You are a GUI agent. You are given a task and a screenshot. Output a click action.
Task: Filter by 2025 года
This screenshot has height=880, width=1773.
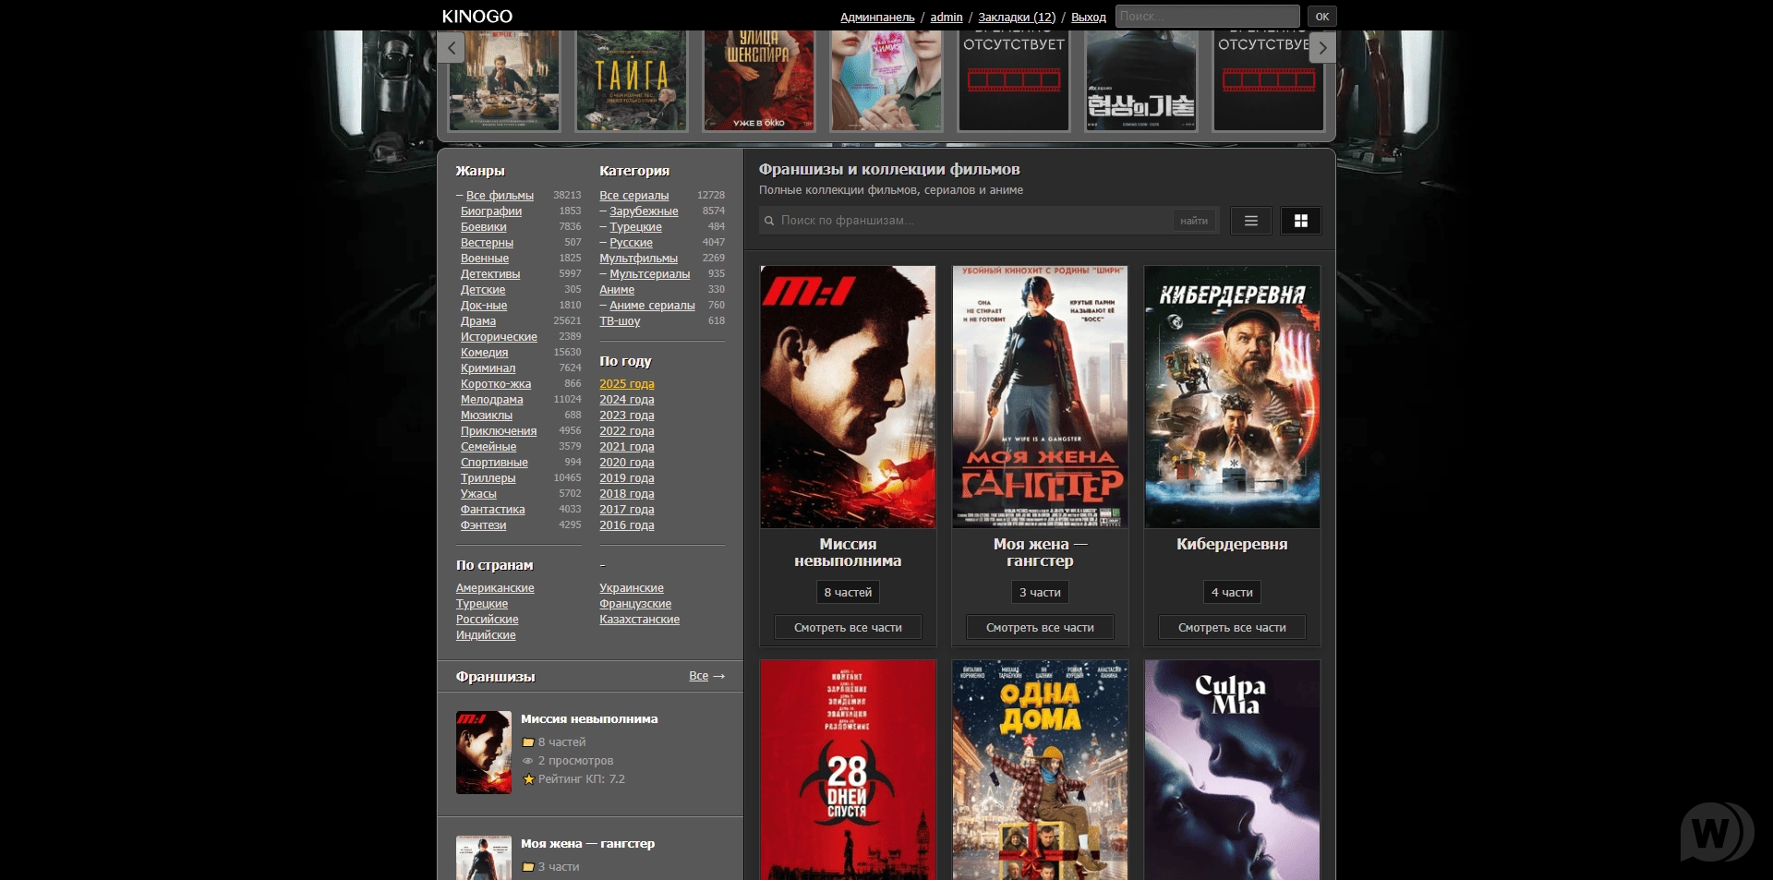626,384
